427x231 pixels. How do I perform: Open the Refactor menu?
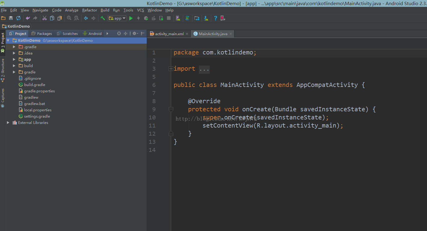[x=89, y=10]
